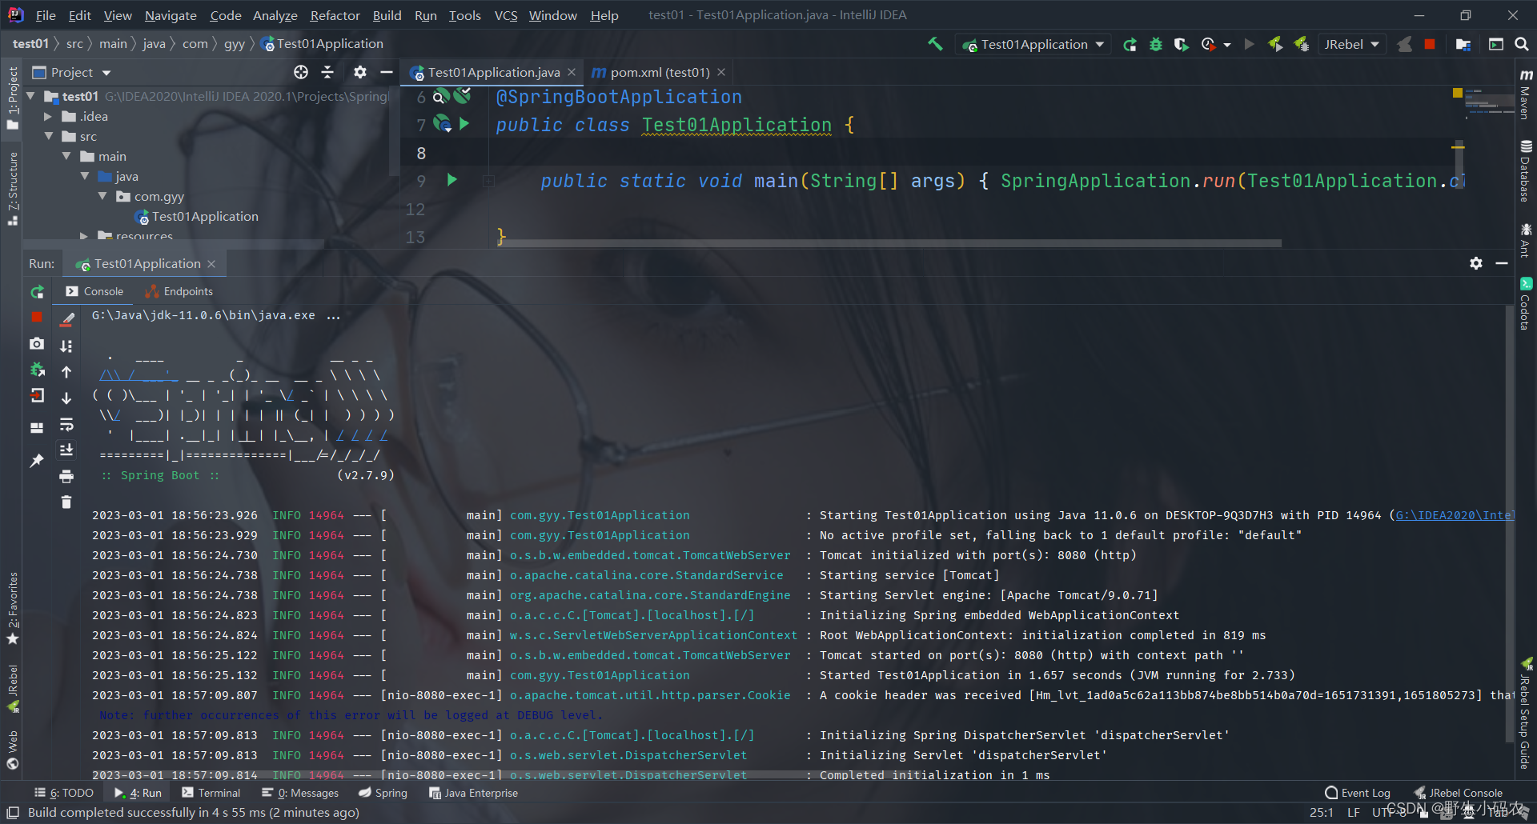Click G:\IDEA2020 path link in console
Image resolution: width=1537 pixels, height=824 pixels.
pos(1455,515)
